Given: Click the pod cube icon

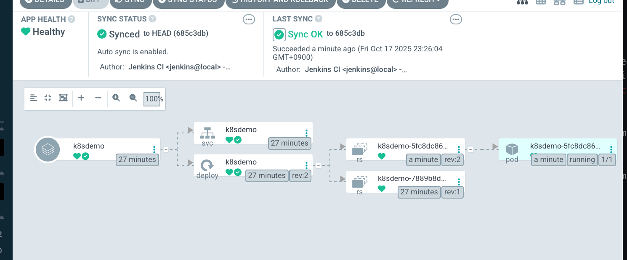Looking at the screenshot, I should point(512,149).
